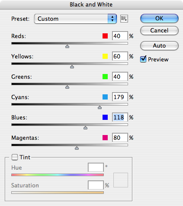Open the Preset dropdown showing Custom
The width and height of the screenshot is (183, 206).
[x=75, y=19]
